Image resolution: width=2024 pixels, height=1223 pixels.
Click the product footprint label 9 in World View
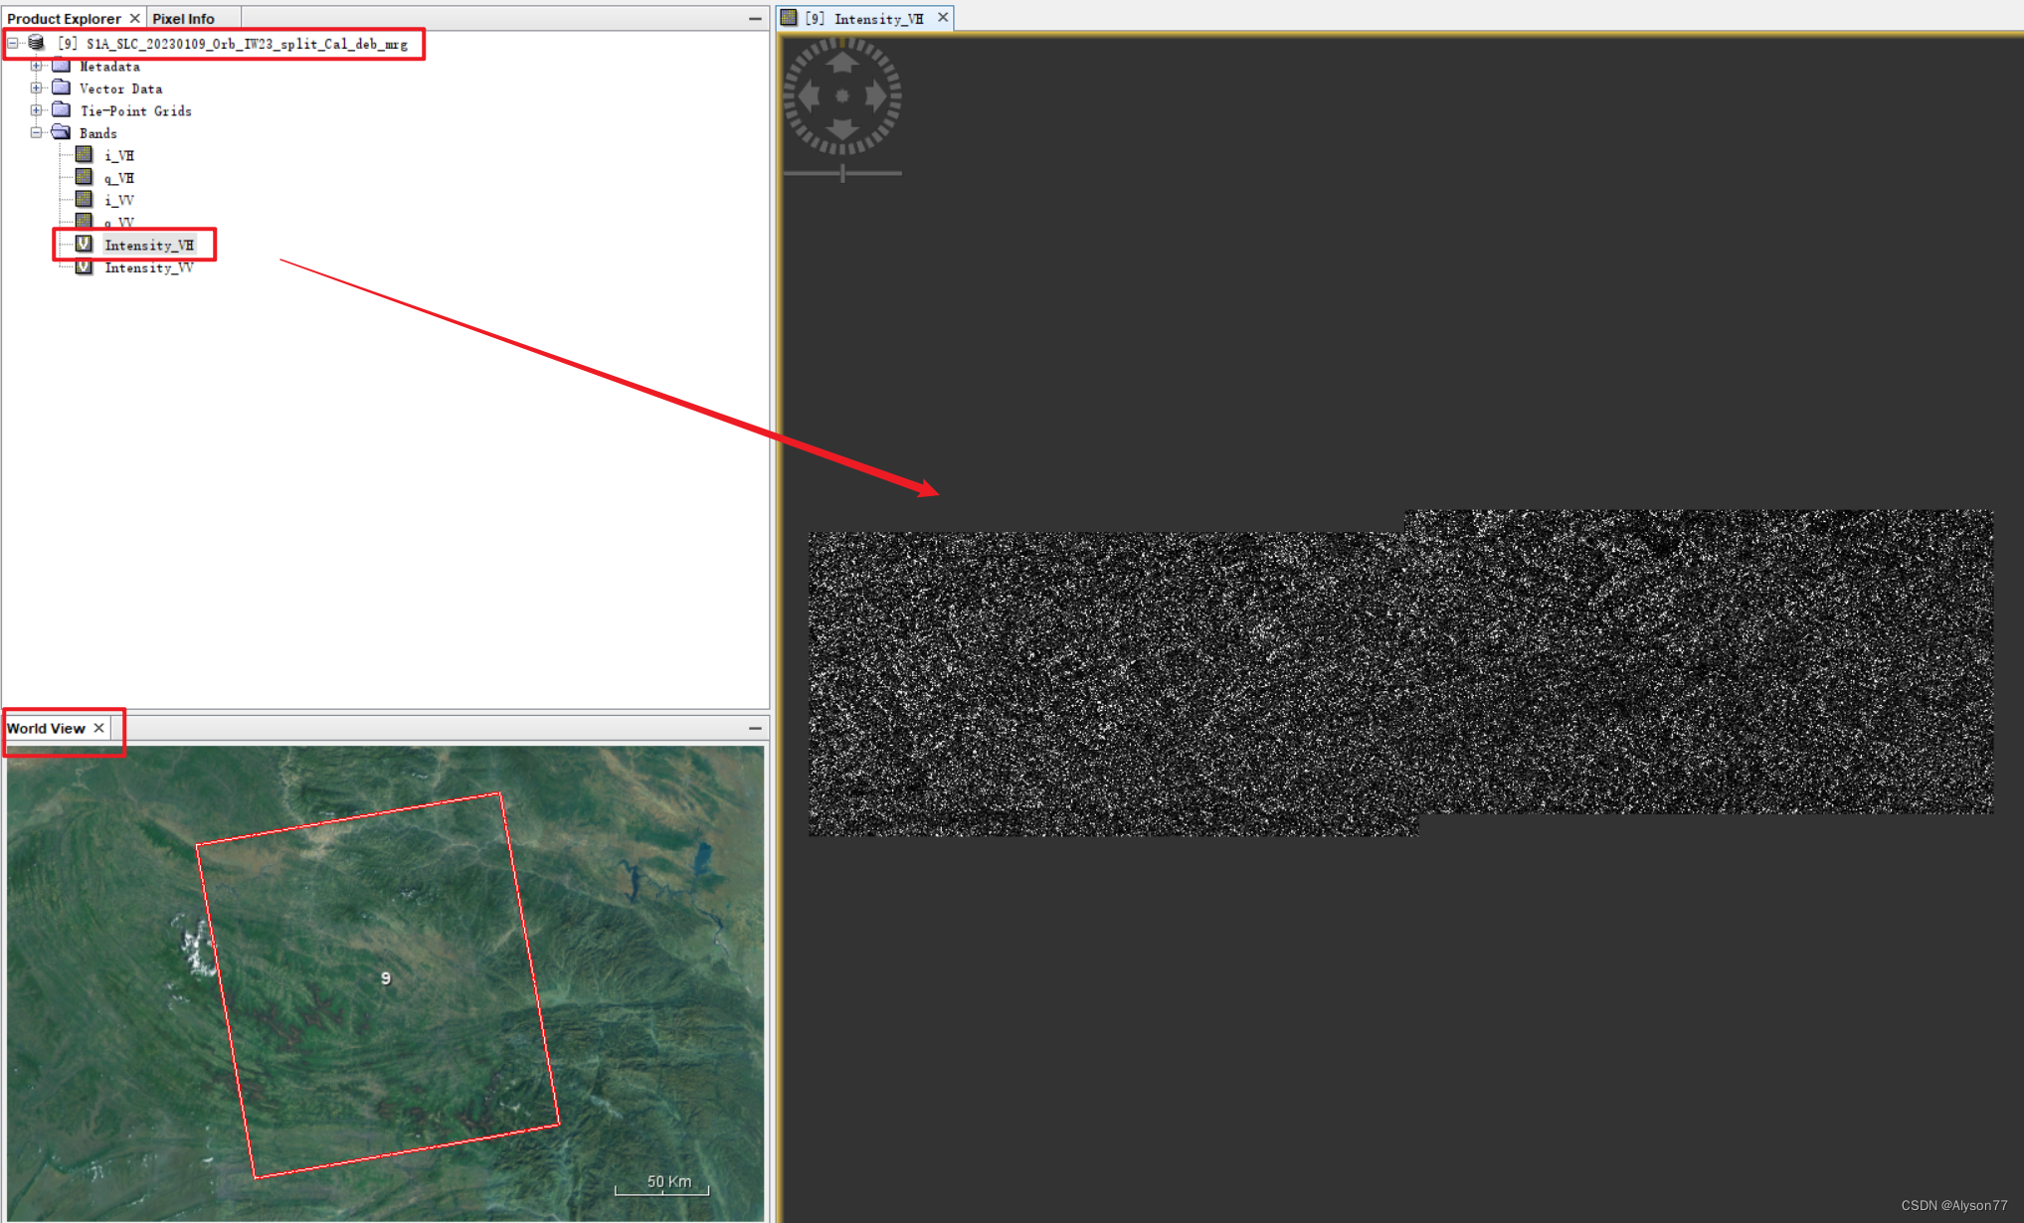386,978
